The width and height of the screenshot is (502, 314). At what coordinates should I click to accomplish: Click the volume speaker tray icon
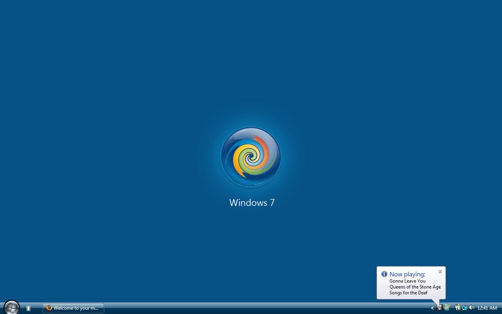pos(471,308)
